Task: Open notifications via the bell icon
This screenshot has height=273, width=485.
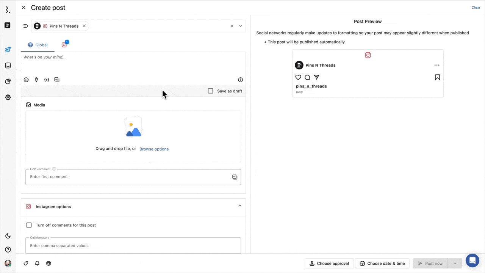Action: pyautogui.click(x=37, y=263)
